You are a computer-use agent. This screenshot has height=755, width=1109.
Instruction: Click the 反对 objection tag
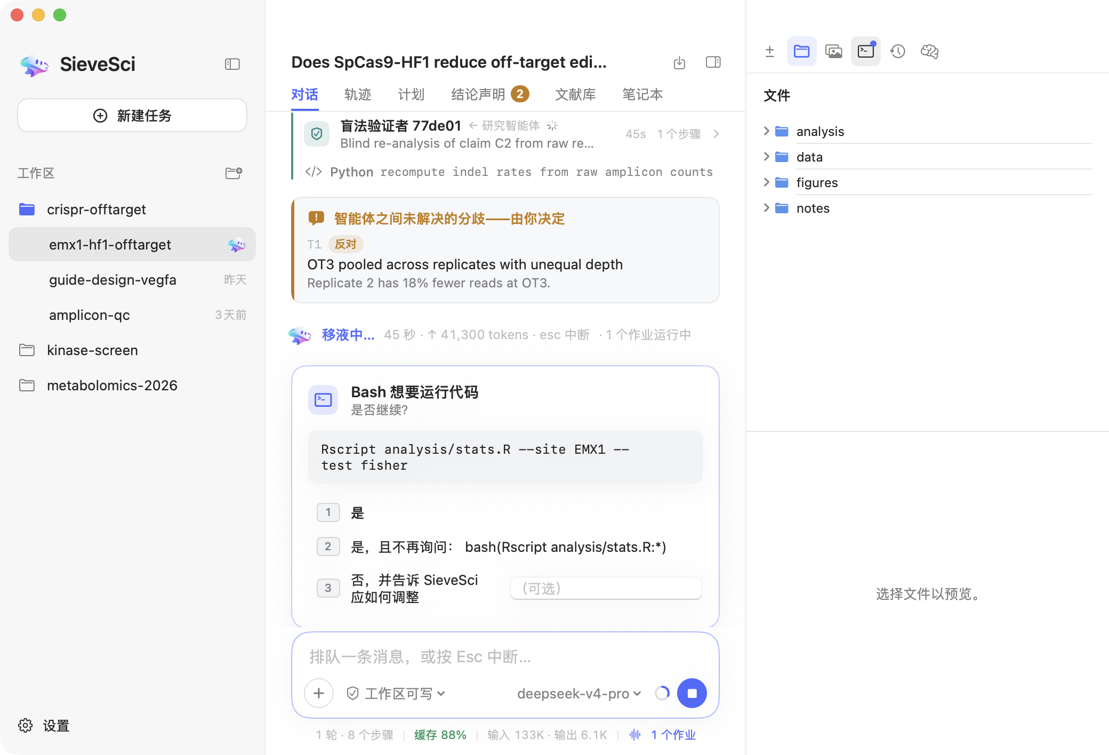345,244
